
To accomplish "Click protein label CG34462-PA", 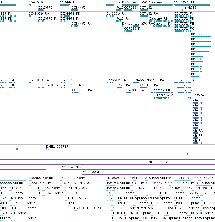I will coord(82,90).
